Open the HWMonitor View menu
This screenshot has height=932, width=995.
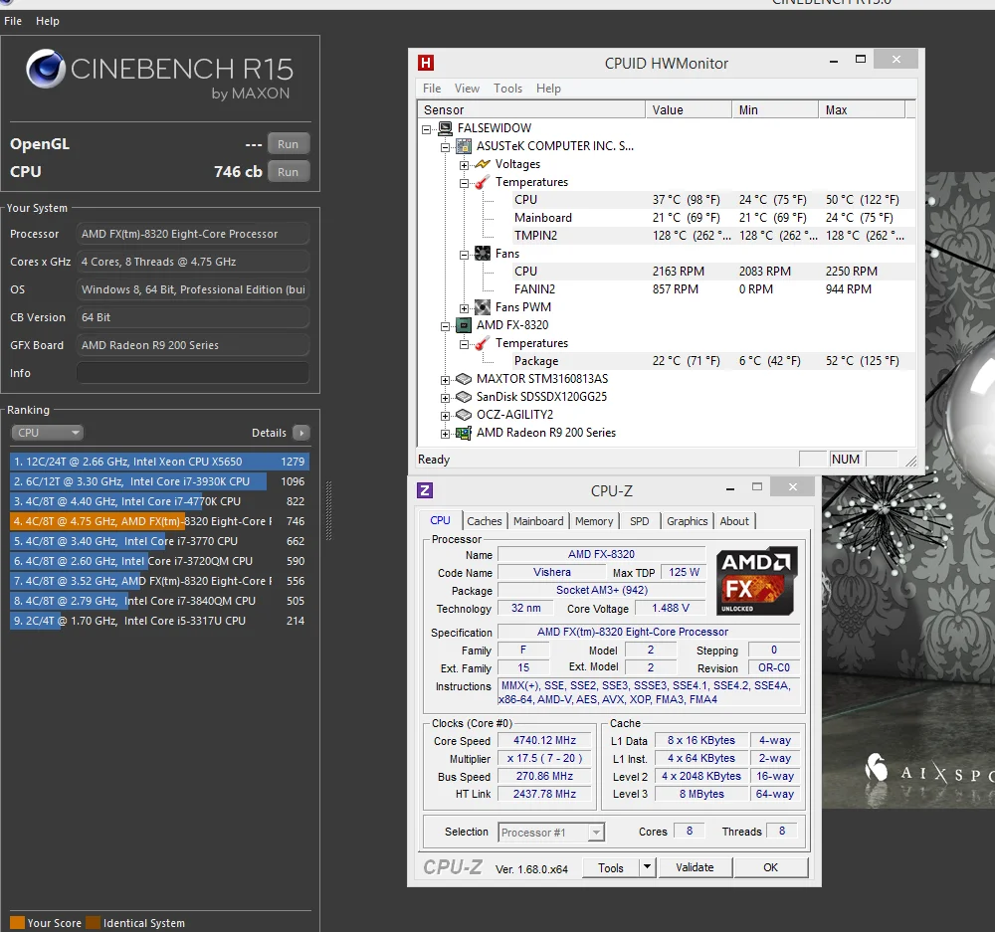[x=467, y=89]
